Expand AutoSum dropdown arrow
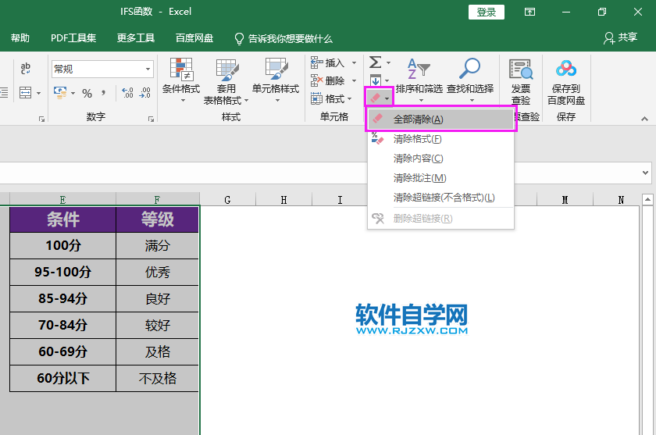 (x=388, y=62)
